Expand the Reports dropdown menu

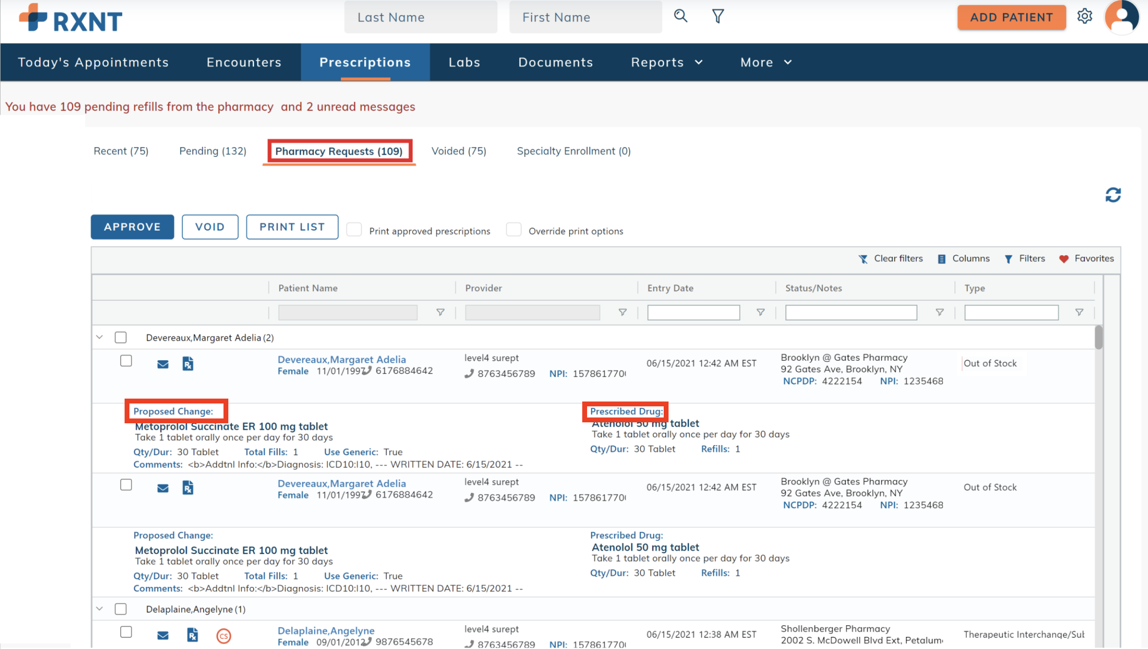pyautogui.click(x=666, y=62)
